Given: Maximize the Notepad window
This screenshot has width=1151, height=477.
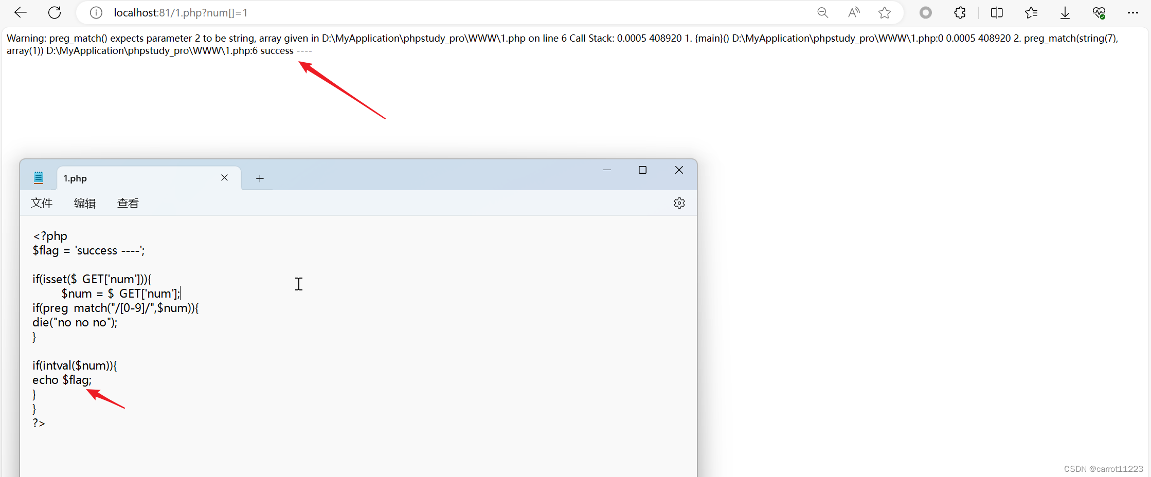Looking at the screenshot, I should (x=642, y=170).
